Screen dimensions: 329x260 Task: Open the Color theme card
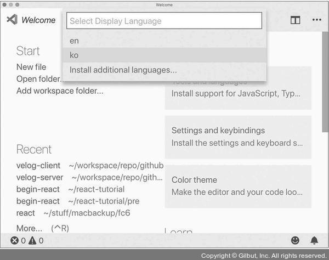coord(238,186)
